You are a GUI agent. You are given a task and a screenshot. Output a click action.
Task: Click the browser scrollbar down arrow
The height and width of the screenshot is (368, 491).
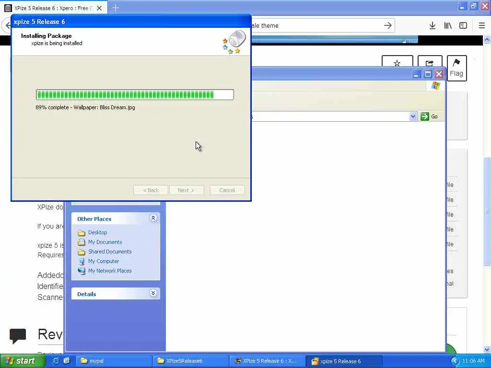pyautogui.click(x=487, y=349)
